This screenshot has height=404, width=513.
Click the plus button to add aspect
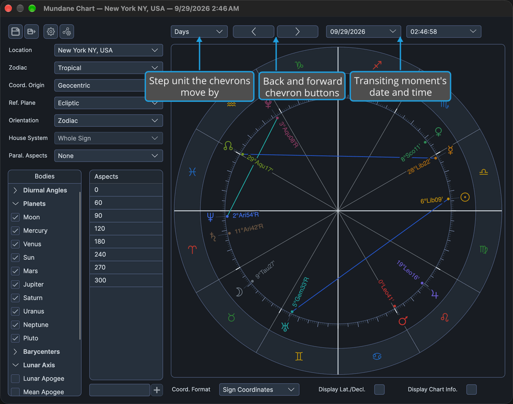157,390
